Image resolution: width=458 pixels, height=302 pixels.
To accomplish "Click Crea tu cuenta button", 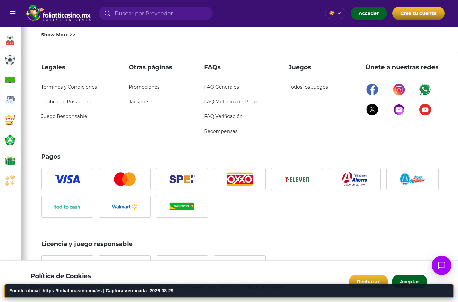I will 418,13.
